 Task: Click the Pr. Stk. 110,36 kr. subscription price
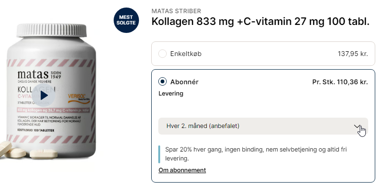(340, 82)
